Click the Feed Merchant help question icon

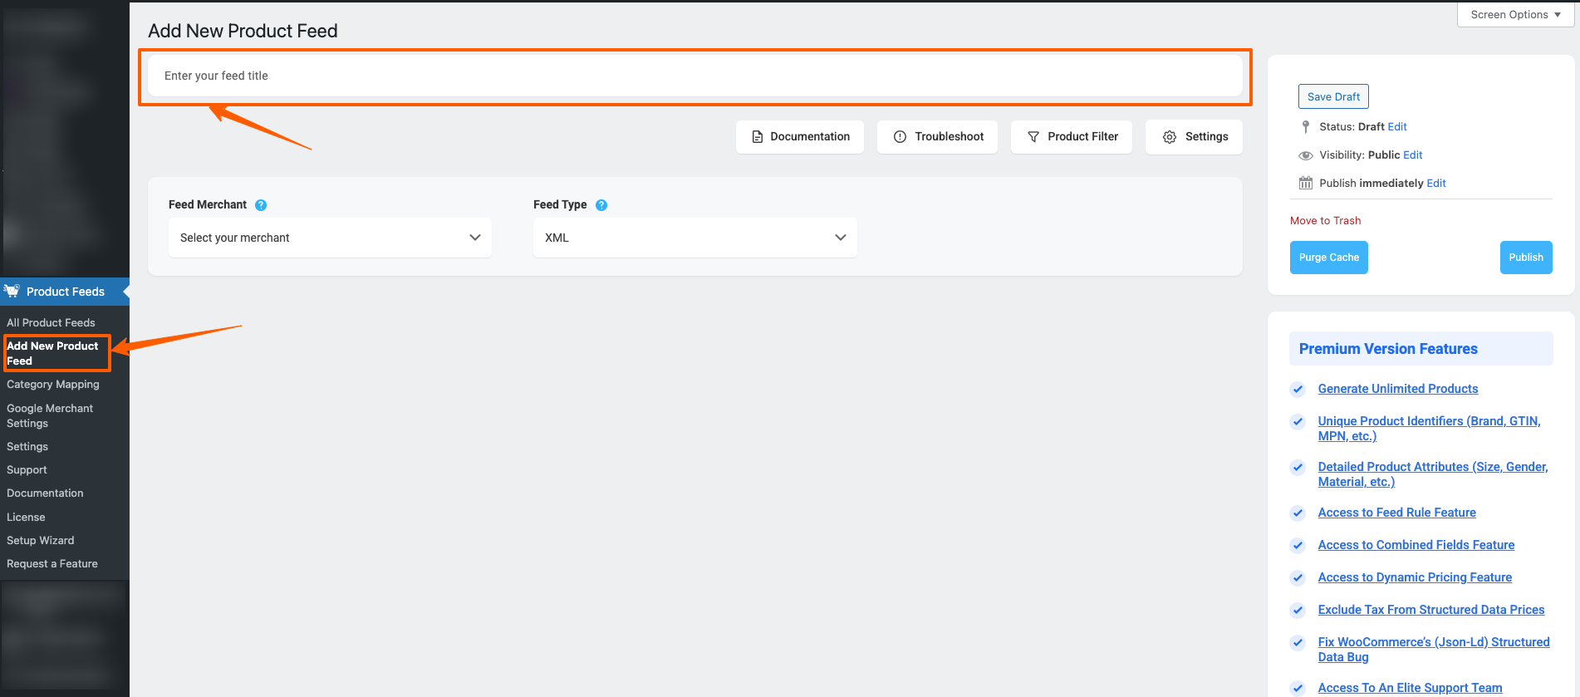coord(261,205)
